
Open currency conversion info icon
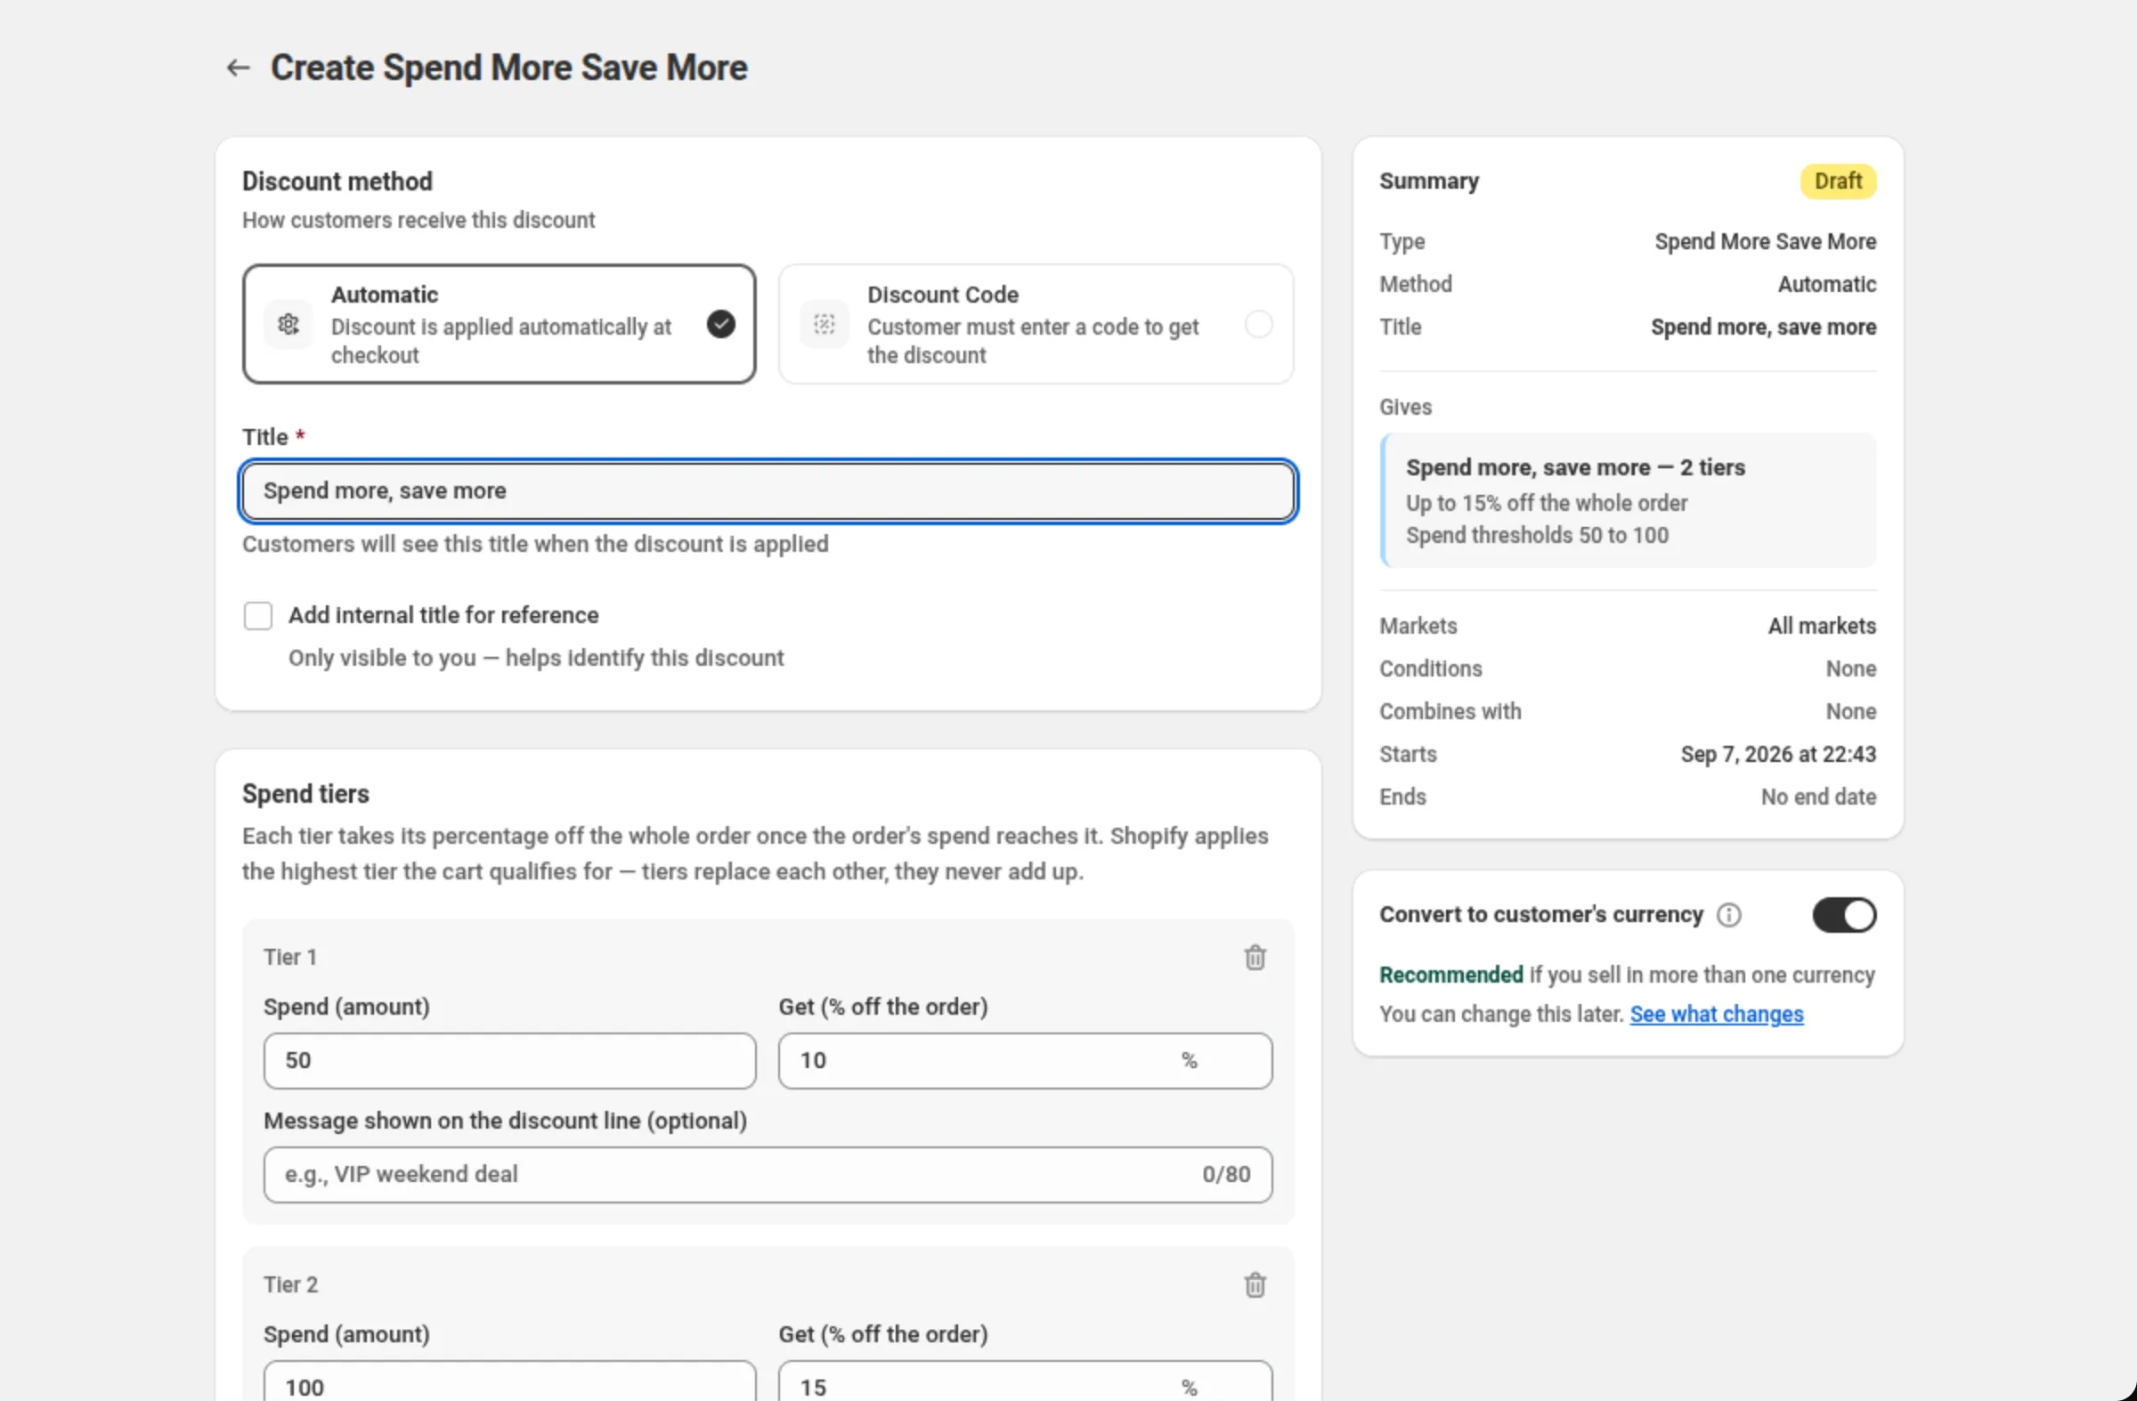(1728, 914)
